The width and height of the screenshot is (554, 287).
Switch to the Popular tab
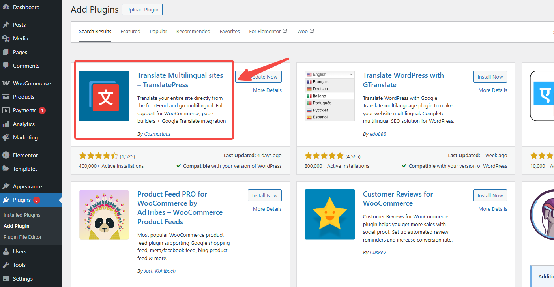[x=158, y=31]
